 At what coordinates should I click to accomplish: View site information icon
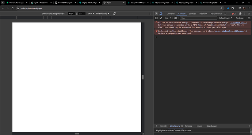(x=18, y=8)
